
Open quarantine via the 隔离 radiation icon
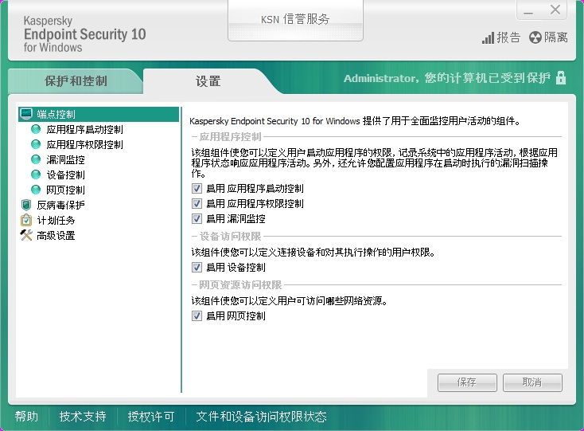(x=535, y=37)
